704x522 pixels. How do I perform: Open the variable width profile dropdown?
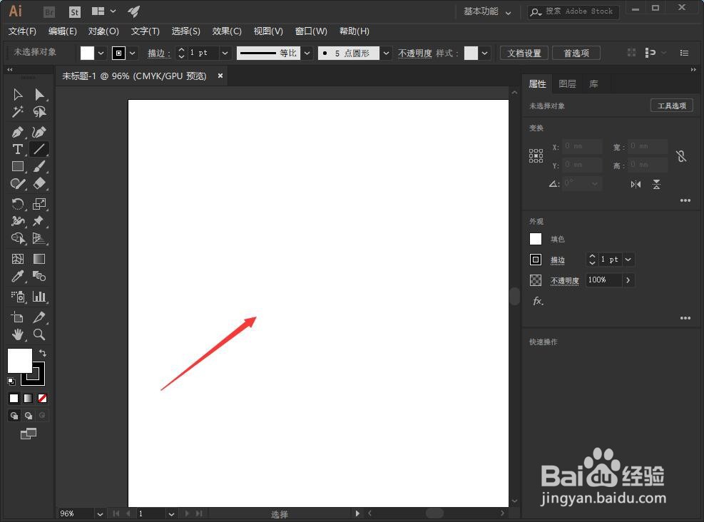[x=307, y=53]
